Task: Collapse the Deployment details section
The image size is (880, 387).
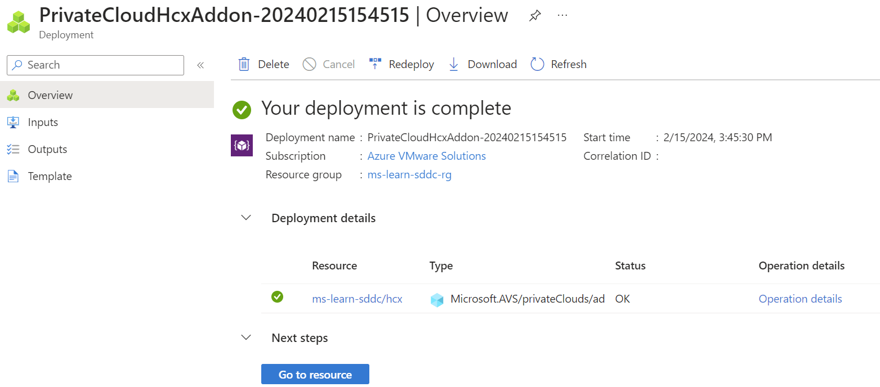Action: [246, 218]
